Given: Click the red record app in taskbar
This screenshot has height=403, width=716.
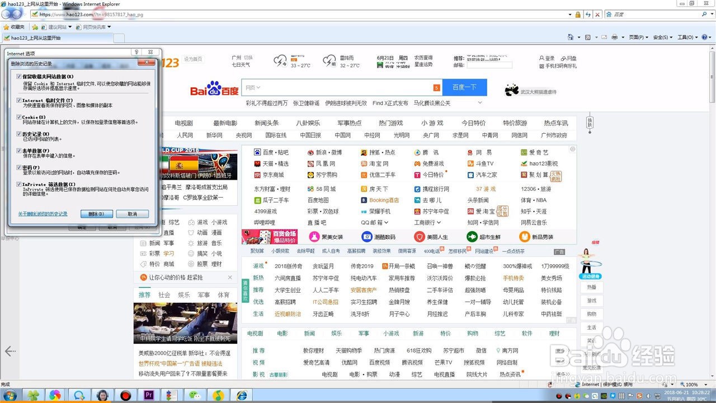Looking at the screenshot, I should coord(125,395).
